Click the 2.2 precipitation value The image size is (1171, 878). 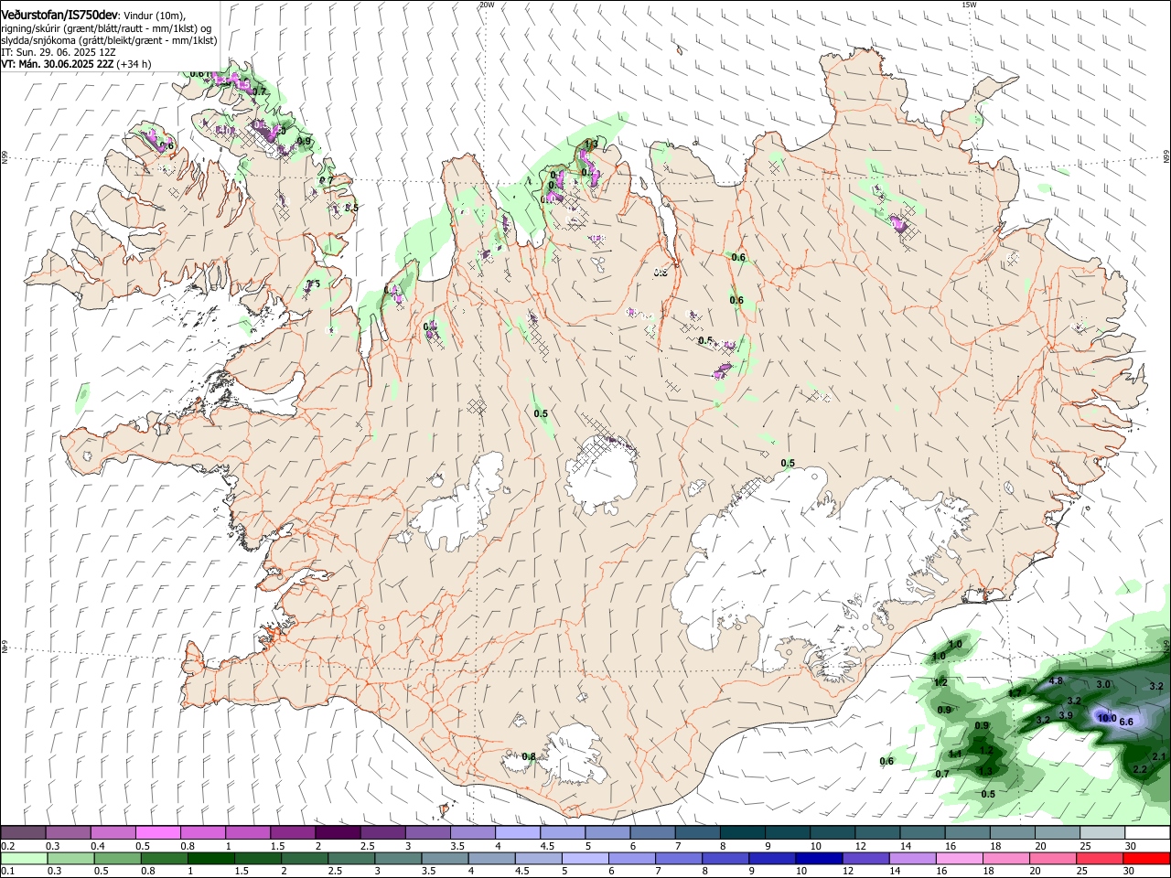click(x=1140, y=770)
